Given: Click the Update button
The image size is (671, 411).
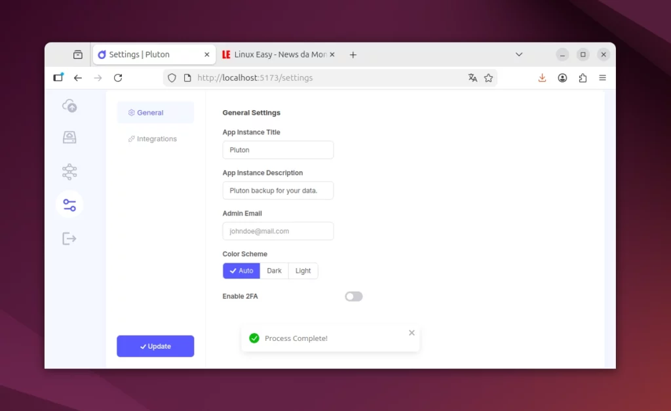Looking at the screenshot, I should pos(155,347).
